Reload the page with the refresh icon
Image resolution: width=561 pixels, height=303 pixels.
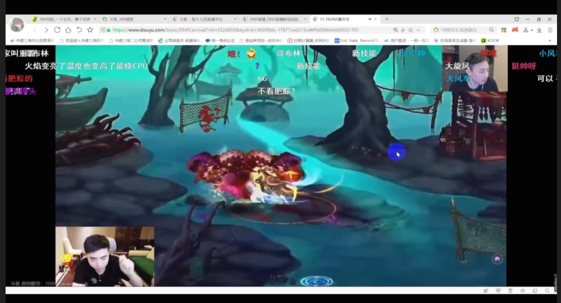[57, 30]
